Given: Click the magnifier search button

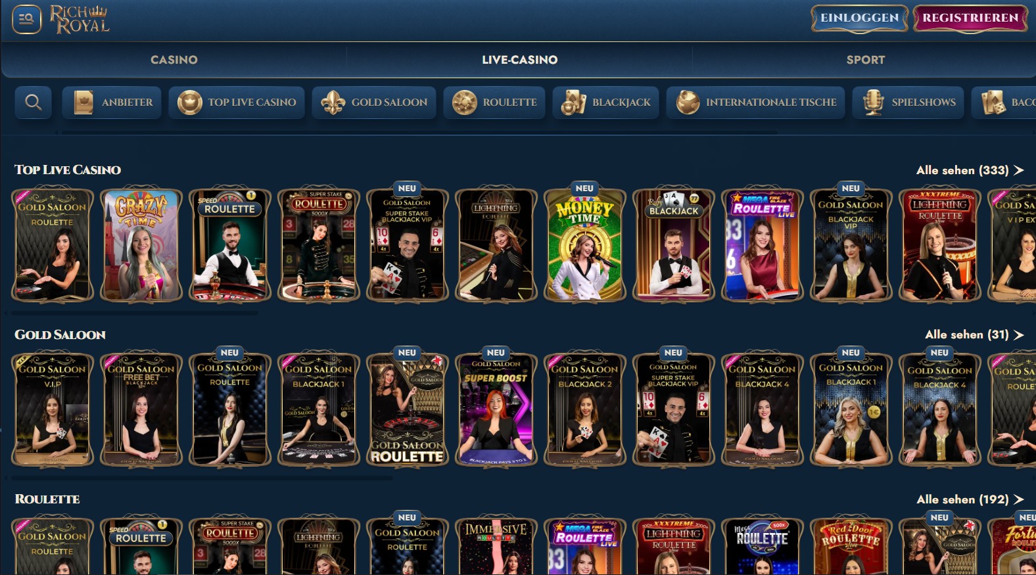Looking at the screenshot, I should [x=34, y=103].
